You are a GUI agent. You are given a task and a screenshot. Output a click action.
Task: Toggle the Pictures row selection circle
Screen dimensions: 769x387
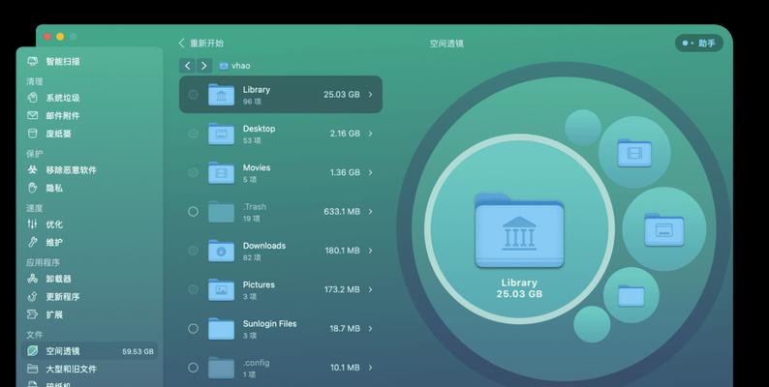[x=194, y=289]
